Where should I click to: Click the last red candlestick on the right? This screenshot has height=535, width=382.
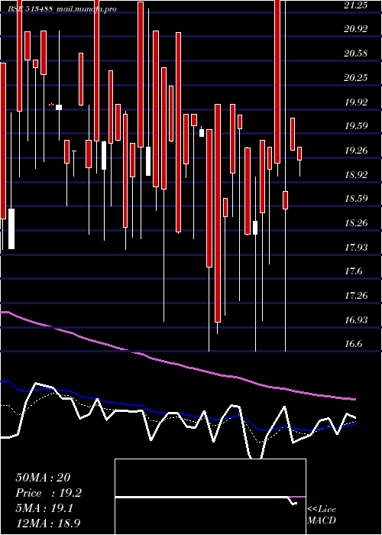(299, 154)
